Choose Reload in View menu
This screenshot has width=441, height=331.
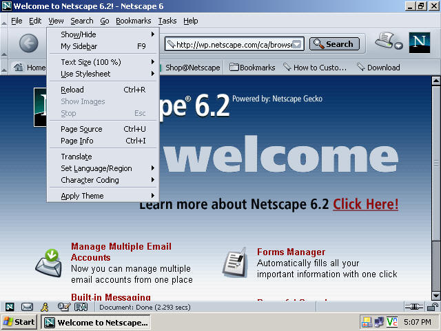(x=103, y=90)
